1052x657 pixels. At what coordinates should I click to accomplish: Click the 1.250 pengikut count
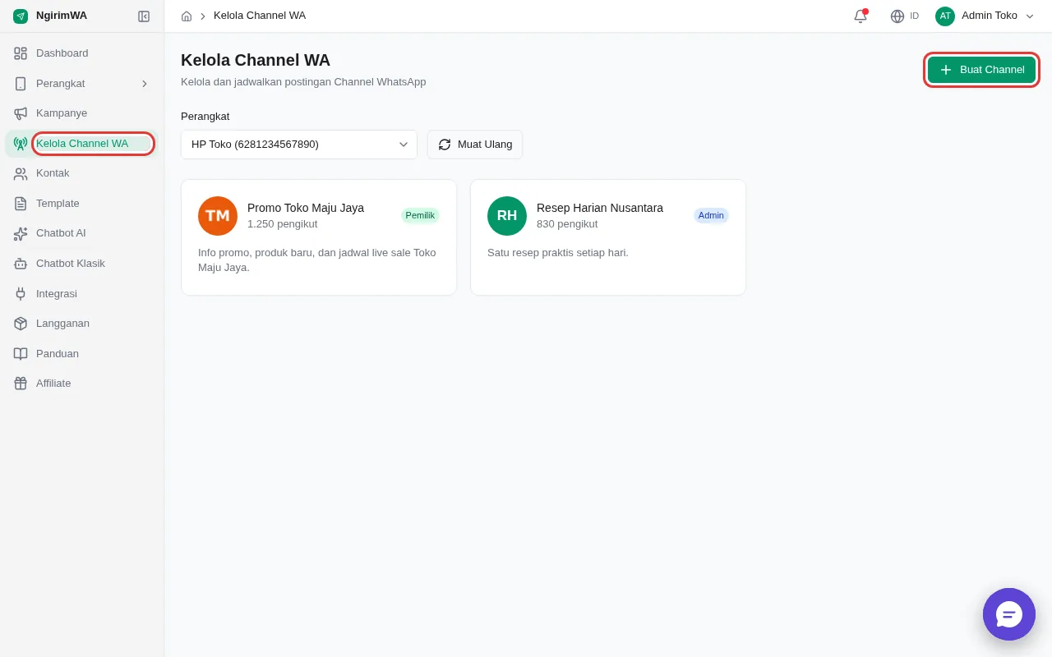tap(282, 224)
